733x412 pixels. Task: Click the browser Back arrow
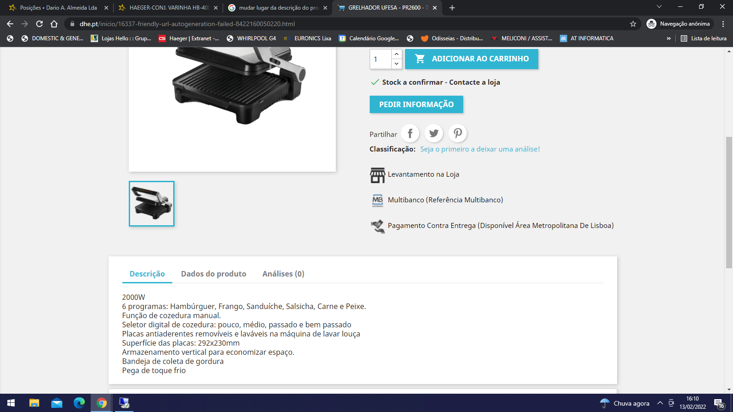tap(10, 24)
